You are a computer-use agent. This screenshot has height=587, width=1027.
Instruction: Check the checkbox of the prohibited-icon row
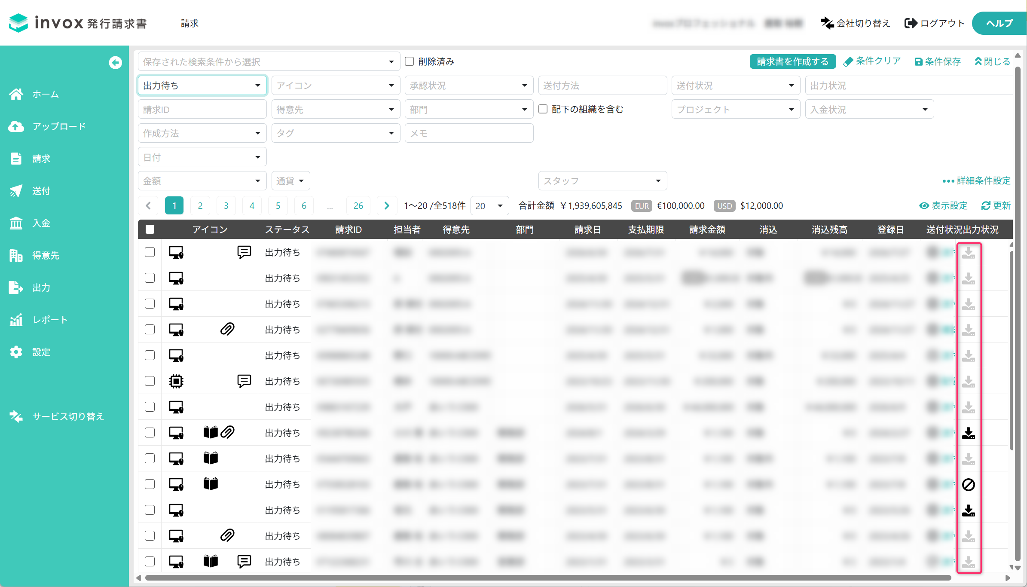tap(150, 484)
